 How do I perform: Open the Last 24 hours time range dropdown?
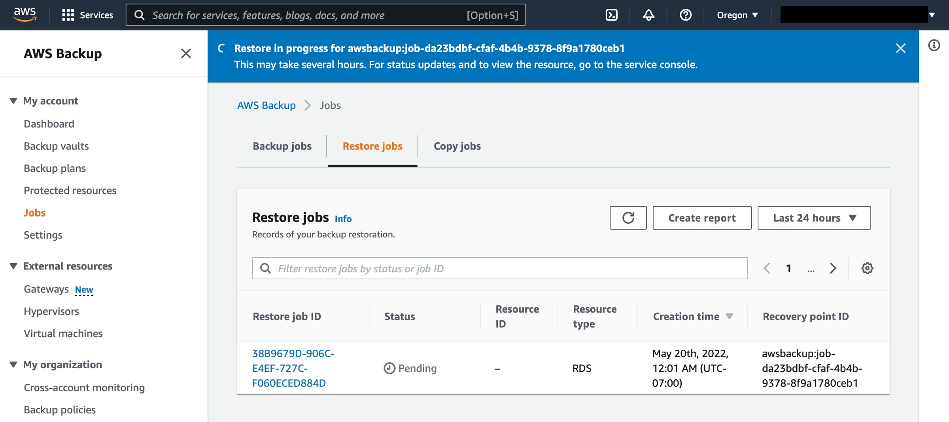[814, 218]
